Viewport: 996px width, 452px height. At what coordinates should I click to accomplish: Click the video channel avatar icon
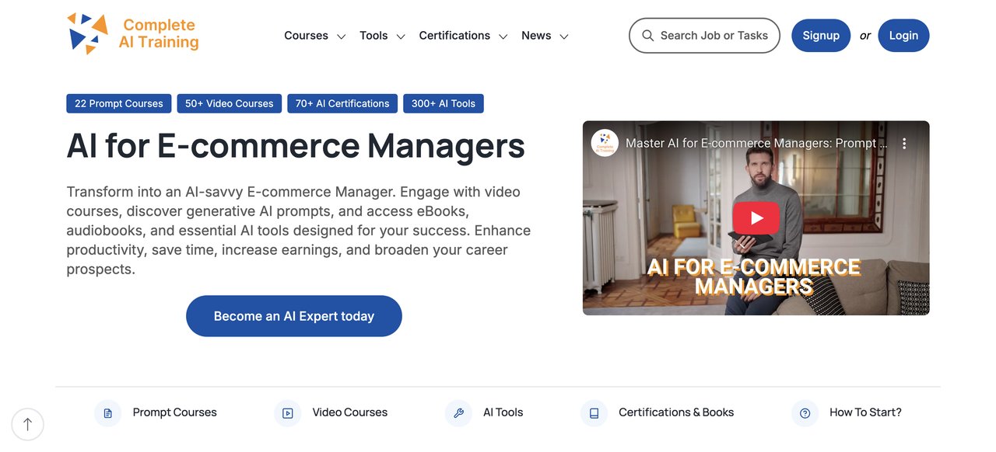pyautogui.click(x=605, y=143)
